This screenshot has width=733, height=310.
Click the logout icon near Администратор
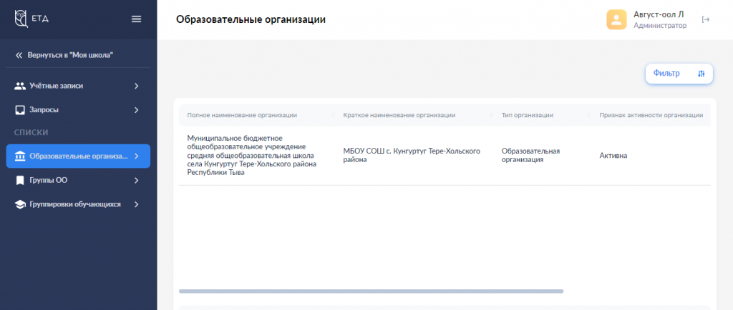coord(706,19)
